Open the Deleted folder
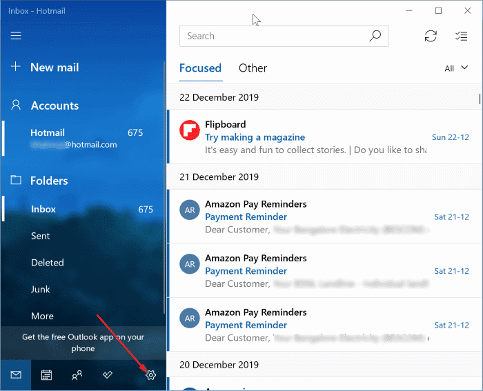The height and width of the screenshot is (391, 483). [x=48, y=263]
